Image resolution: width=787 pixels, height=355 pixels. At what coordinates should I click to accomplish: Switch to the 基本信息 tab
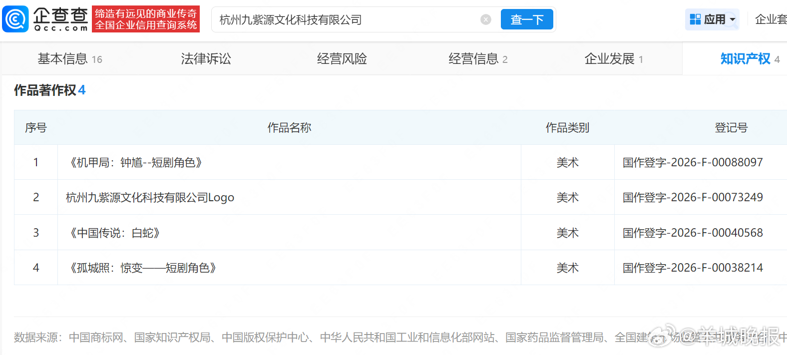70,59
